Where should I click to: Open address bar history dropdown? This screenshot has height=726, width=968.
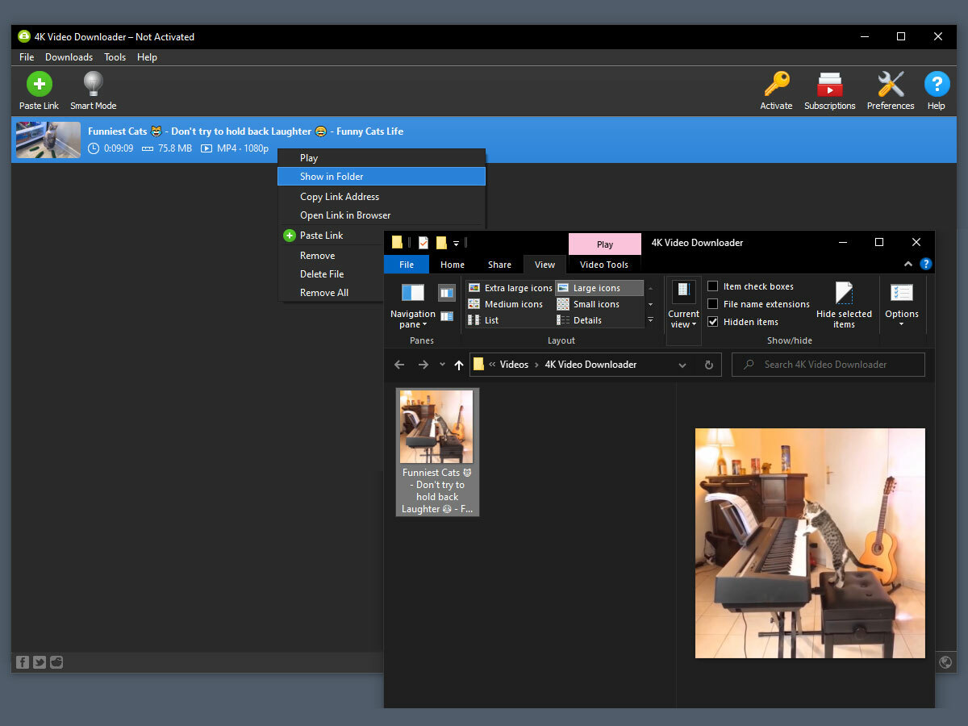coord(682,365)
